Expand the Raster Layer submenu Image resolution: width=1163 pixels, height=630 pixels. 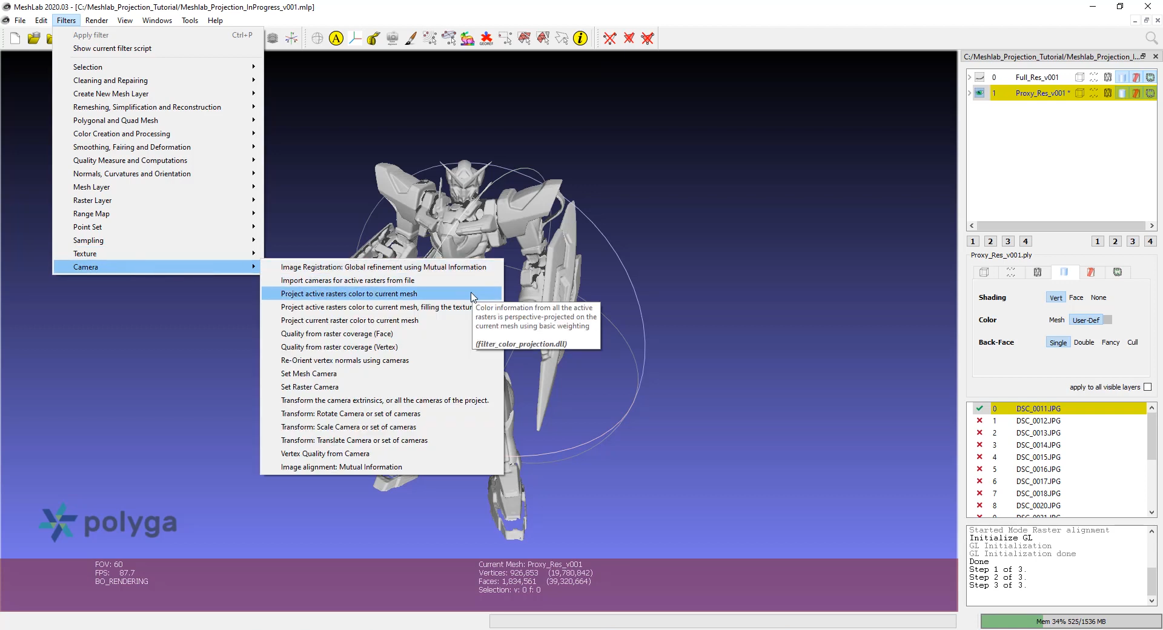pos(157,201)
